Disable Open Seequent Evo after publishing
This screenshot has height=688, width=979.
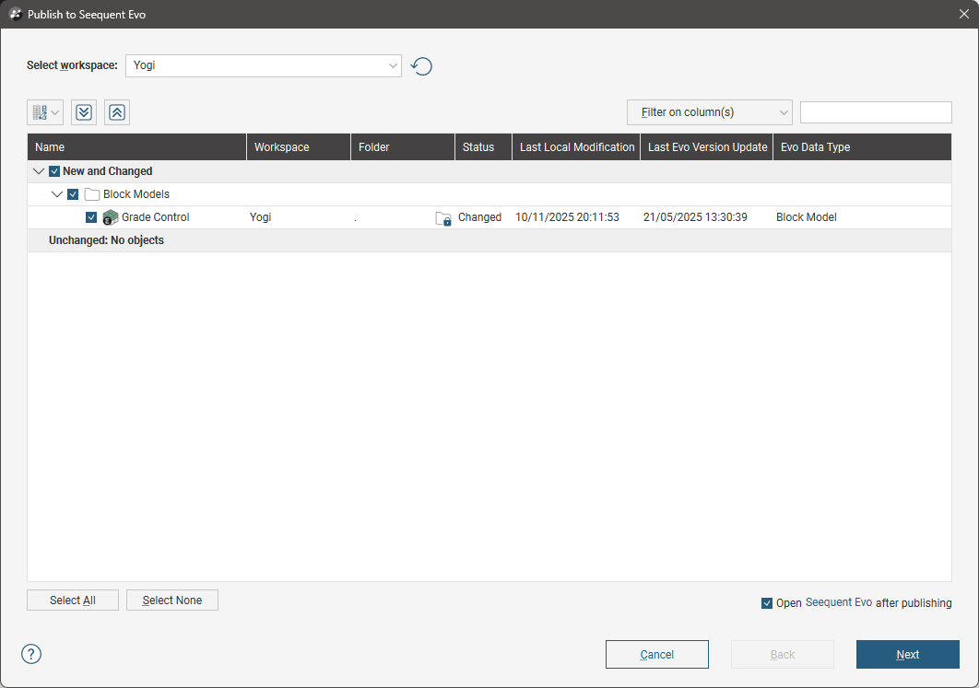click(767, 603)
